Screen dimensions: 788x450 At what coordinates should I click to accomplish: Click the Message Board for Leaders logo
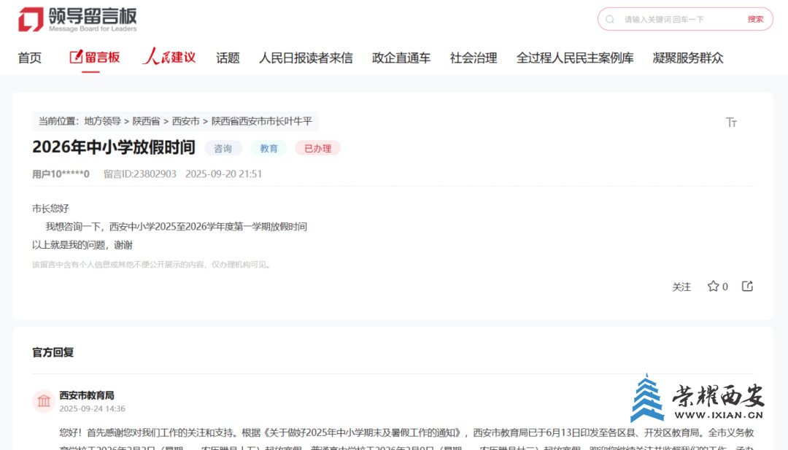(77, 20)
